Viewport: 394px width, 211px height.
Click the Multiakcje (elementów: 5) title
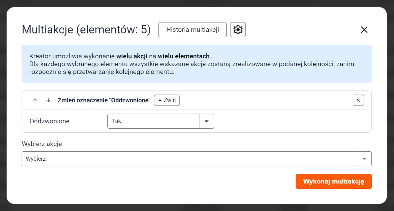(86, 30)
